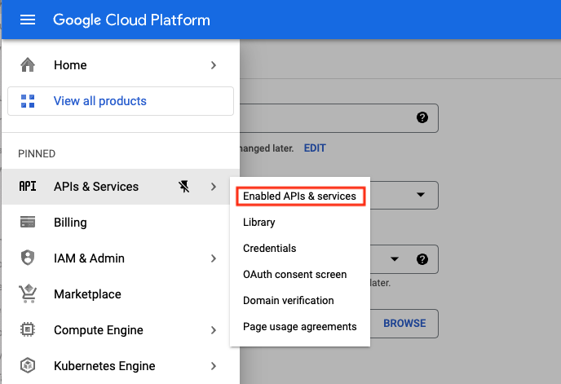Viewport: 561px width, 384px height.
Task: Click the API icon beside APIs & Services
Action: (x=28, y=187)
